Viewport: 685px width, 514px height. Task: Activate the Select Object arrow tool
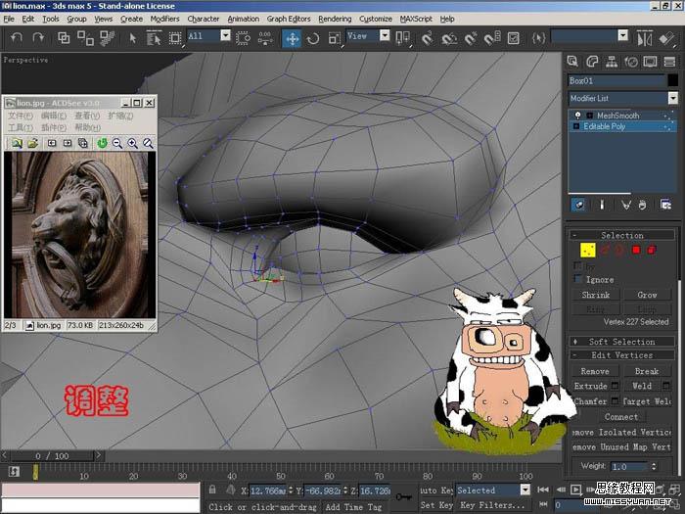(x=133, y=38)
